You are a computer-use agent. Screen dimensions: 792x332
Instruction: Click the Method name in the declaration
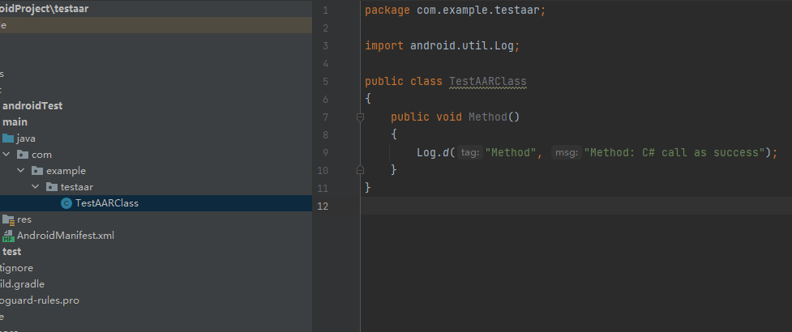(x=488, y=117)
